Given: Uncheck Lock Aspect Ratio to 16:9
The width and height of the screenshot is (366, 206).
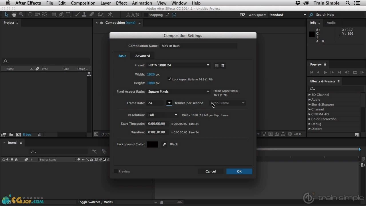Looking at the screenshot, I should (x=170, y=79).
